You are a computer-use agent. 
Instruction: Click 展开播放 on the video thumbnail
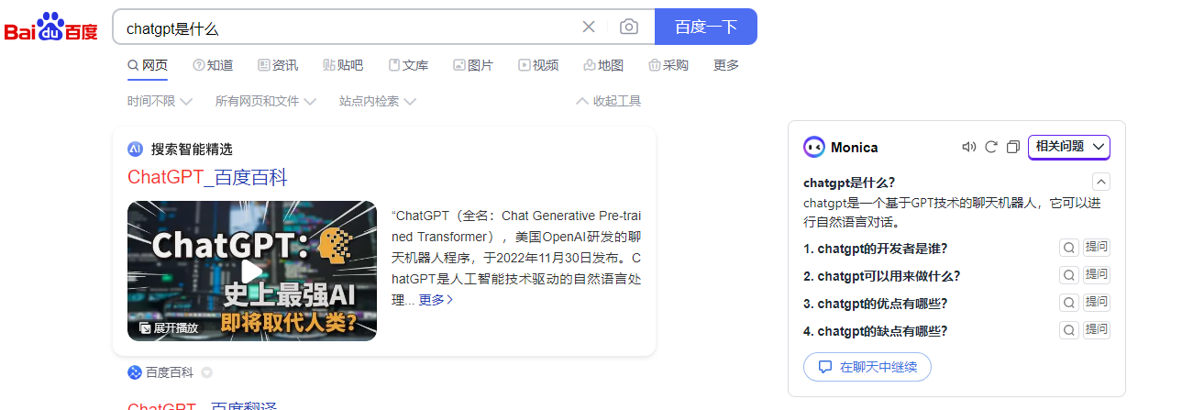pyautogui.click(x=169, y=327)
